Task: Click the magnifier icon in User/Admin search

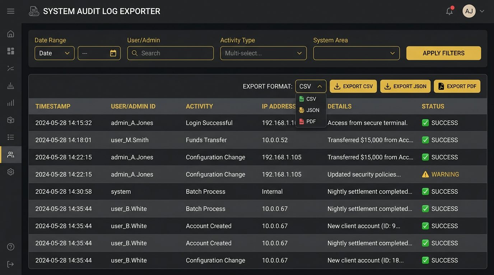Action: coord(135,53)
